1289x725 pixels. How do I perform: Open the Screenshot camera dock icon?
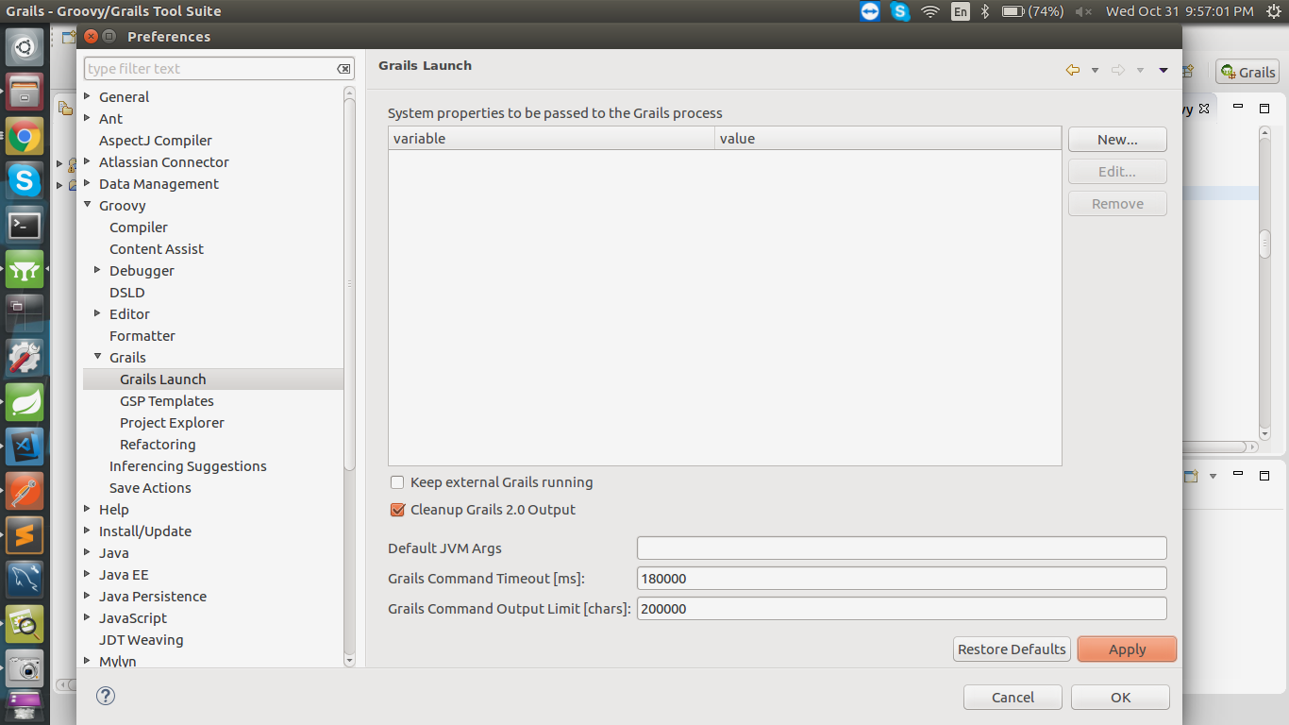tap(25, 668)
